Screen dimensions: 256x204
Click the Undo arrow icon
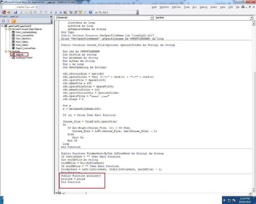click(x=41, y=12)
